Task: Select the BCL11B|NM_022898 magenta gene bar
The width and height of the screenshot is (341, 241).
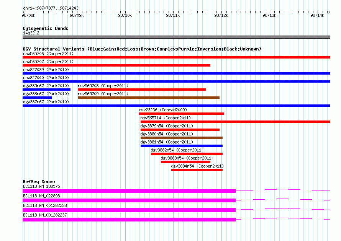Action: pyautogui.click(x=129, y=200)
